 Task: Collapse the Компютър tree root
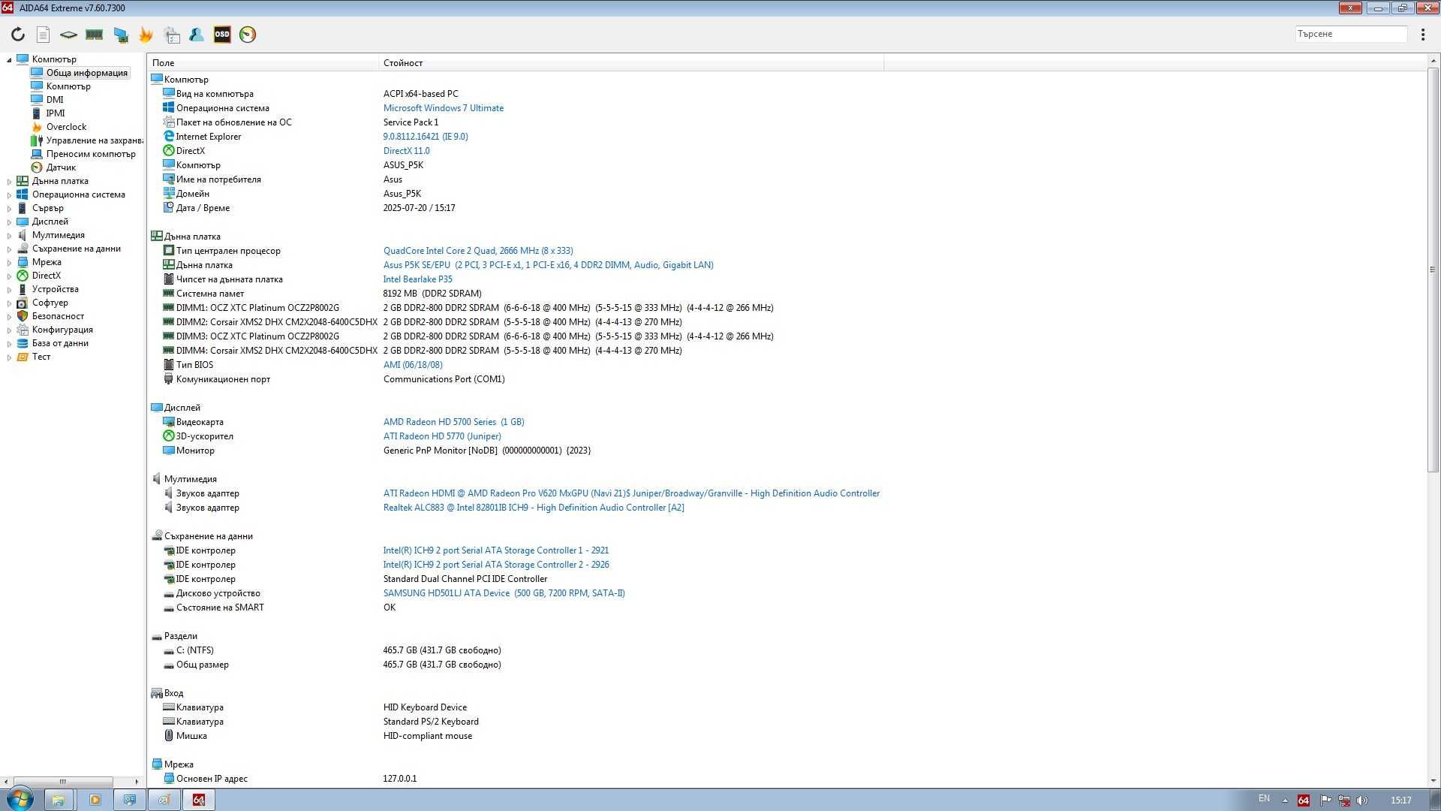9,59
